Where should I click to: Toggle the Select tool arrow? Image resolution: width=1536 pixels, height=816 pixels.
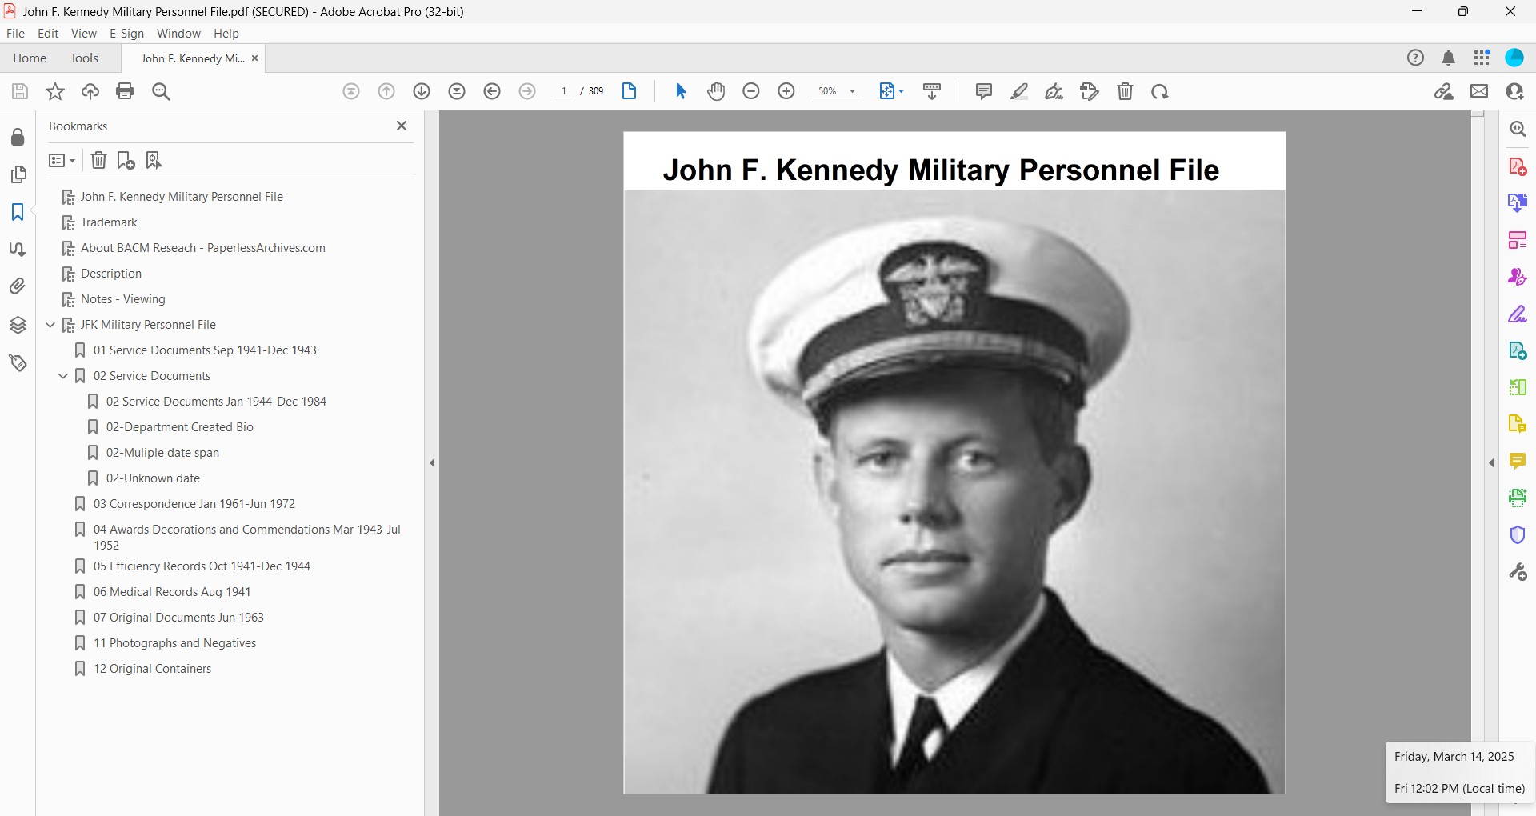(681, 91)
